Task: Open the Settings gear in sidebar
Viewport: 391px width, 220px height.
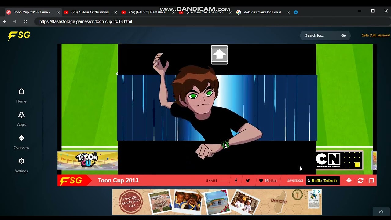Action: pos(21,165)
